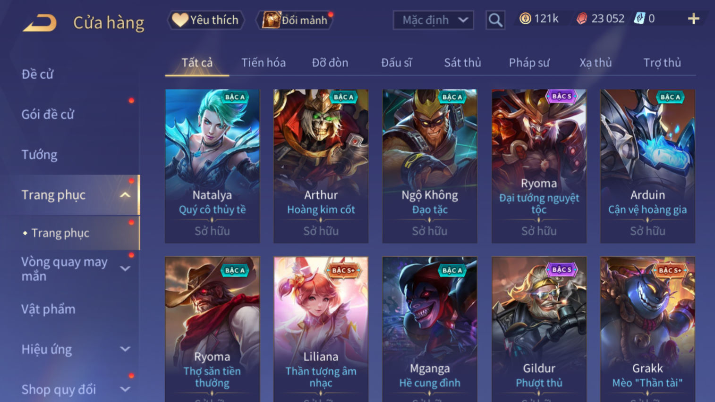Click the back arrow icon
Image resolution: width=715 pixels, height=402 pixels.
40,22
